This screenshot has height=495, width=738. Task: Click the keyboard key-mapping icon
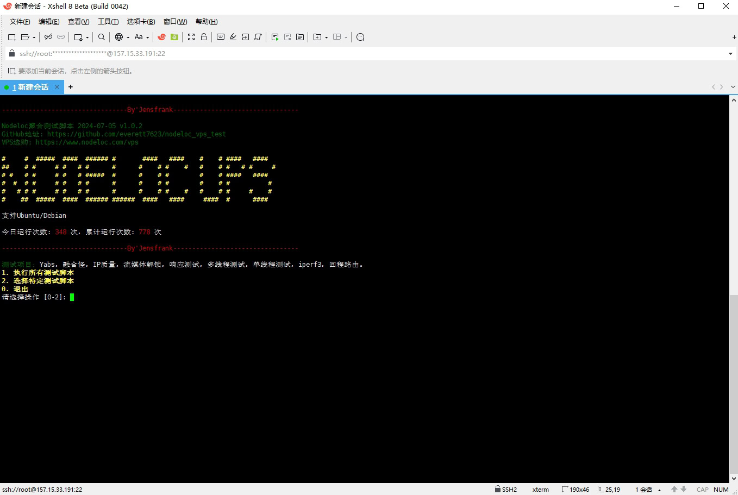click(x=221, y=37)
